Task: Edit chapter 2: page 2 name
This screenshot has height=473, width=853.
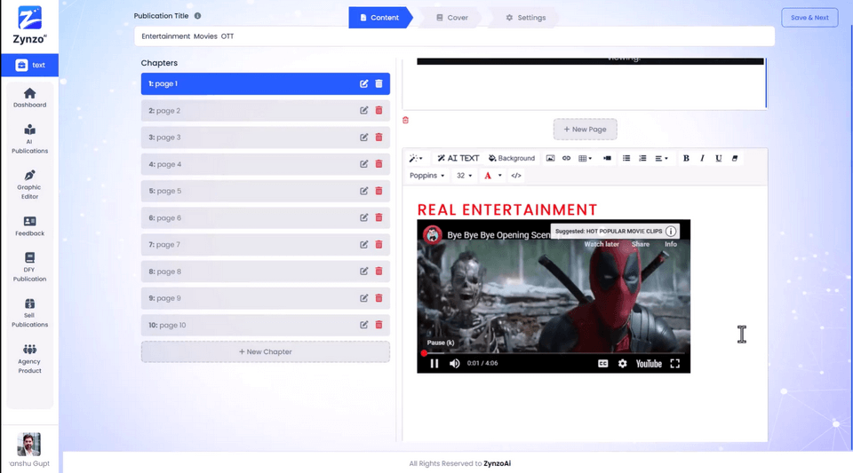Action: [363, 110]
